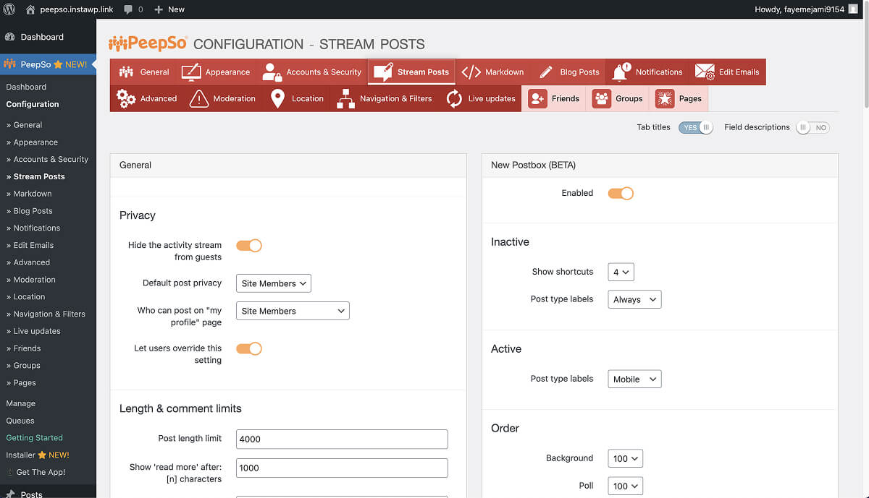The image size is (869, 498).
Task: Click the Edit Emails envelope icon
Action: pyautogui.click(x=705, y=72)
